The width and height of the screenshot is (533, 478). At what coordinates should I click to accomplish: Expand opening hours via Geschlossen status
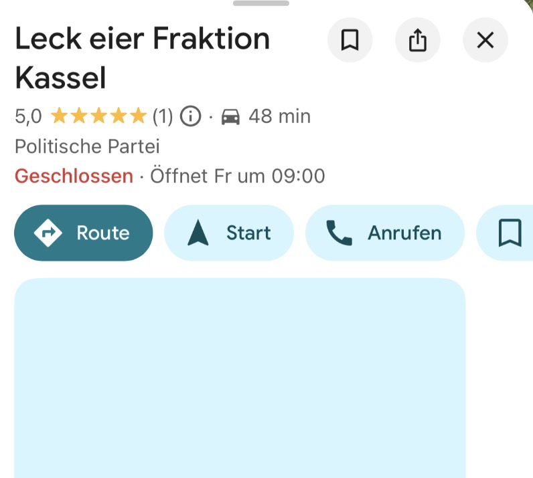[x=74, y=176]
